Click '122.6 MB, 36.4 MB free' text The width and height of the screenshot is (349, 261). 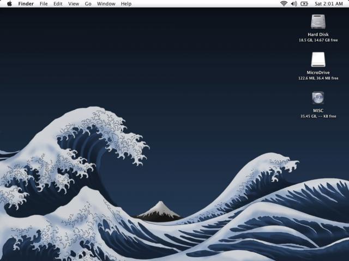click(318, 78)
